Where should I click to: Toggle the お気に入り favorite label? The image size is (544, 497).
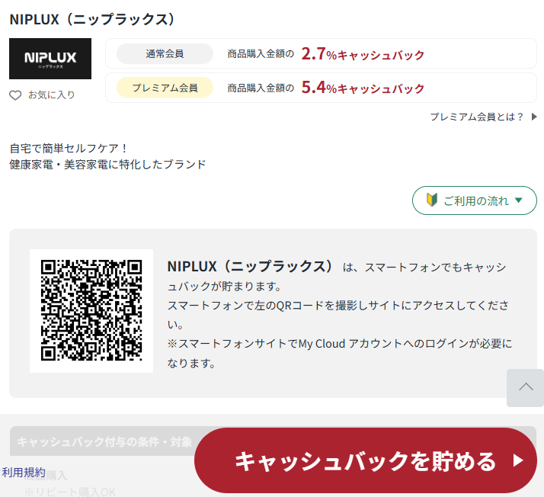[x=51, y=95]
